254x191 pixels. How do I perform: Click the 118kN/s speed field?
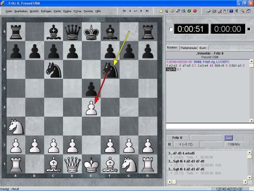coord(234,144)
